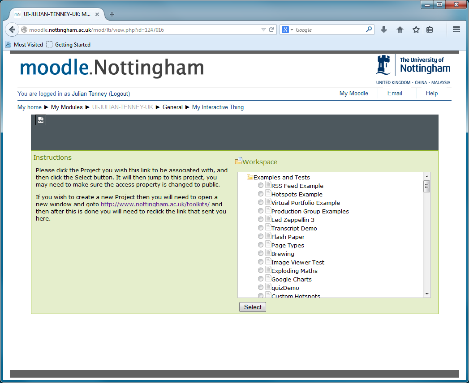Click the project list scrollbar thumb
Viewport: 469px width, 383px height.
tap(427, 187)
